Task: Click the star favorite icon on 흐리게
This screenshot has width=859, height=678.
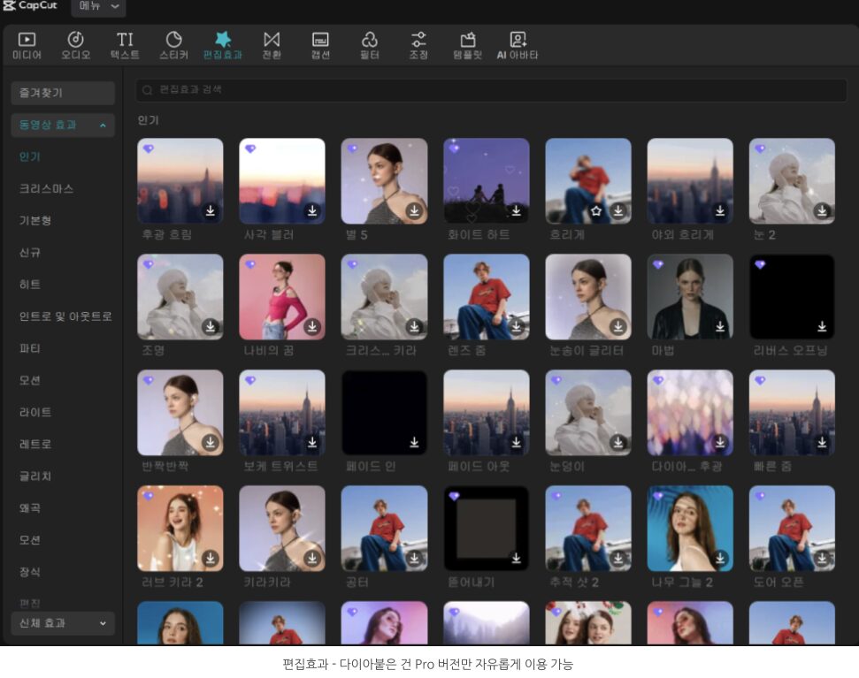Action: pos(597,211)
